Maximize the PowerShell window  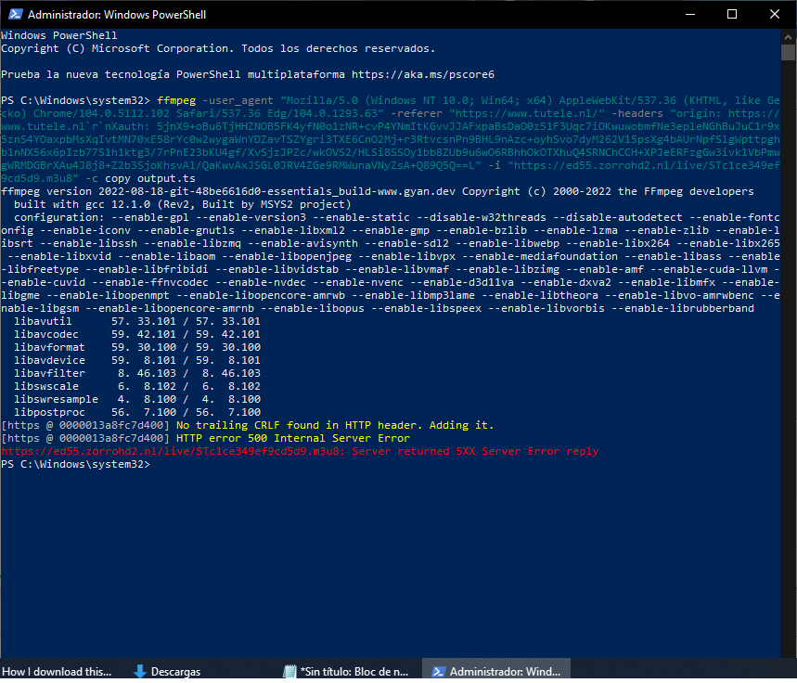point(732,14)
